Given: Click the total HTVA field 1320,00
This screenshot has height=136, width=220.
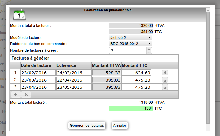Looking at the screenshot, I should point(131,26).
